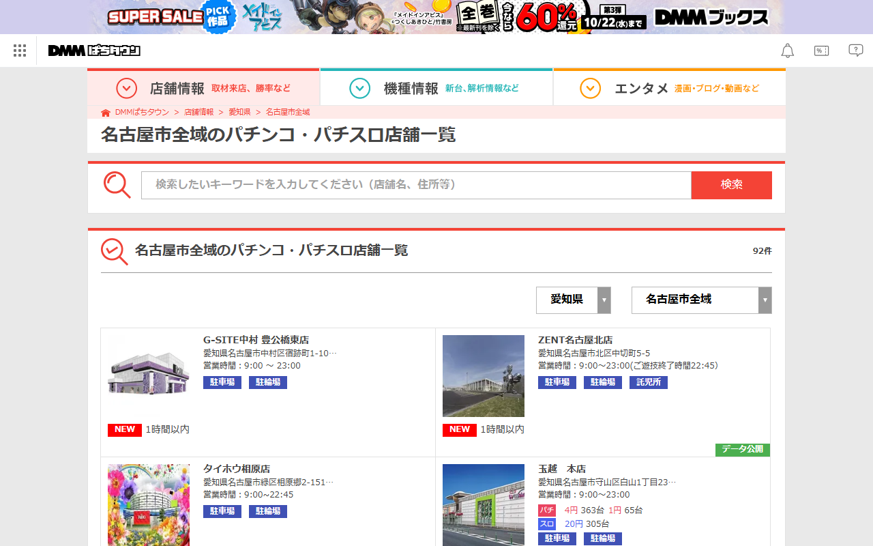Image resolution: width=873 pixels, height=546 pixels.
Task: Open ZENT名古屋北店 store title
Action: click(576, 340)
